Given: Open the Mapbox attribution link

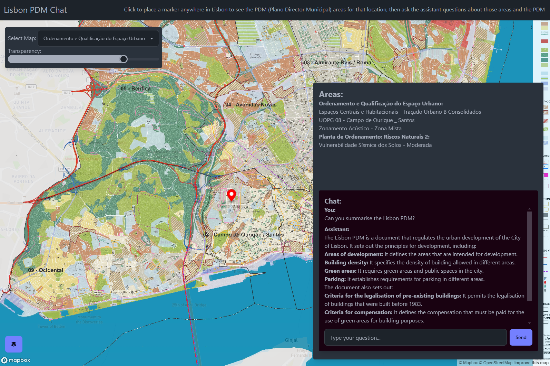Looking at the screenshot, I should click(468, 363).
